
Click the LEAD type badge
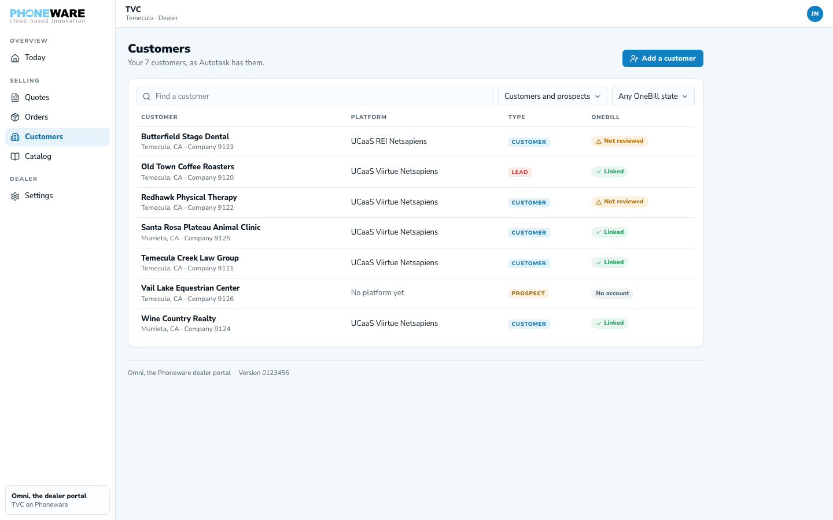pos(519,172)
